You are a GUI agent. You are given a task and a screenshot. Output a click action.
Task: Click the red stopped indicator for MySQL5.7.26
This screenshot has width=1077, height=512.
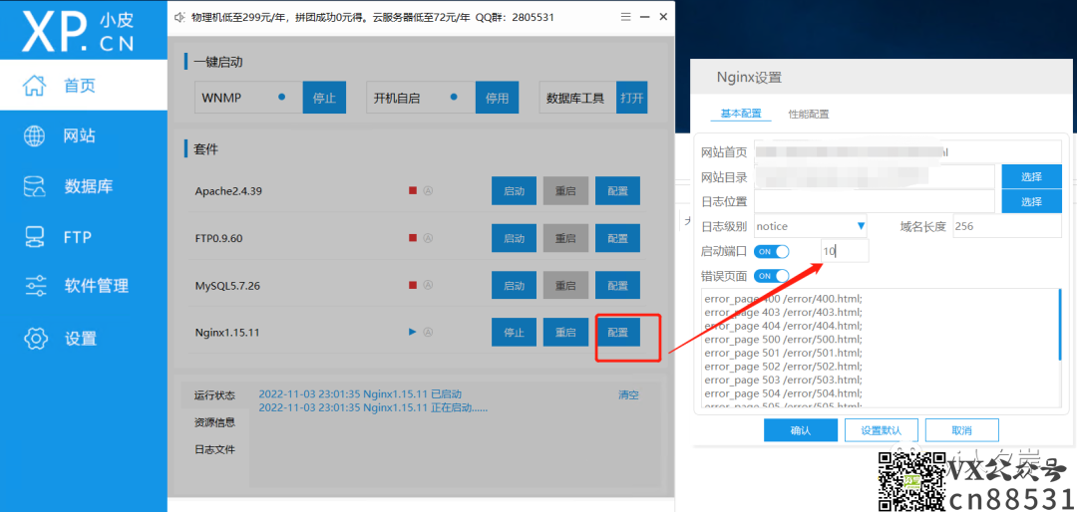click(x=413, y=285)
